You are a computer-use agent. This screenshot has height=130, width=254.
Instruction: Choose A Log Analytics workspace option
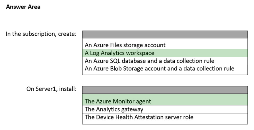(x=120, y=53)
